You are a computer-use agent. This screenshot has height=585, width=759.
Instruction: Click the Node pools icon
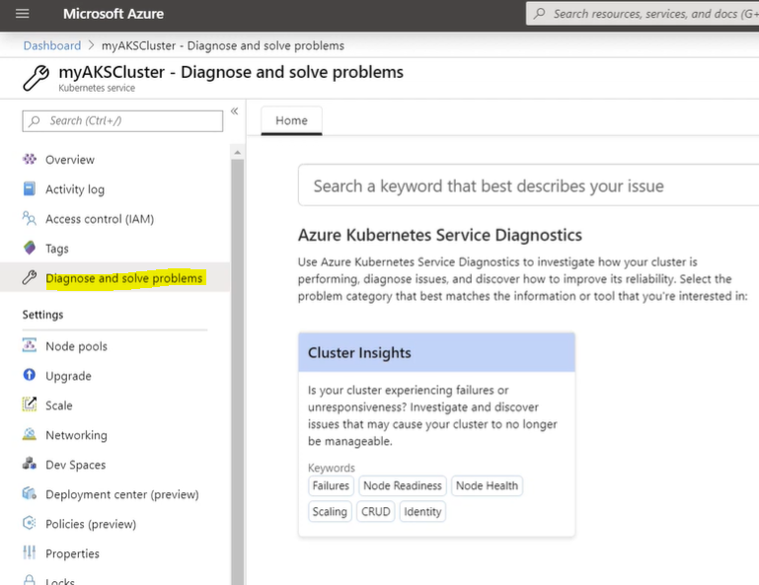[29, 346]
